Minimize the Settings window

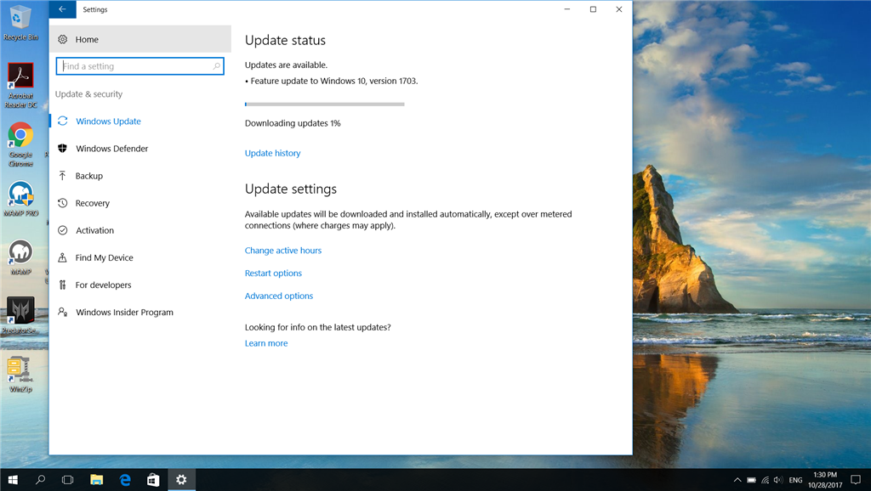(567, 9)
